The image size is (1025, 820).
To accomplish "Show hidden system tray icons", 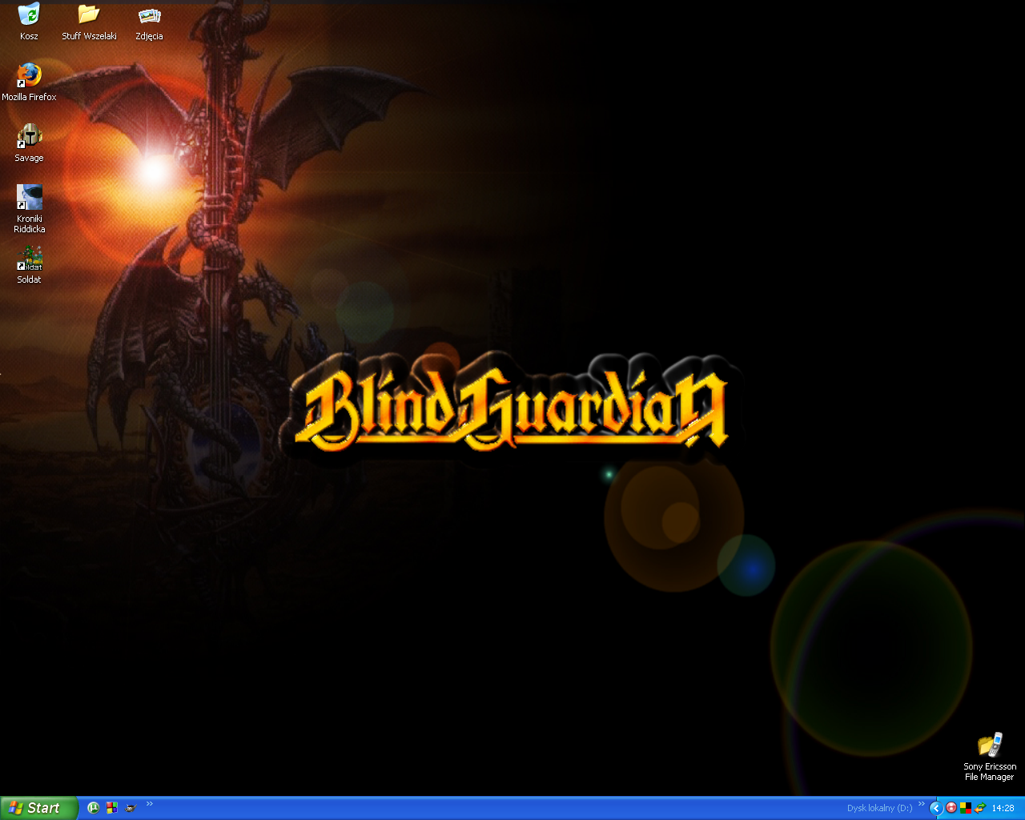I will [935, 808].
